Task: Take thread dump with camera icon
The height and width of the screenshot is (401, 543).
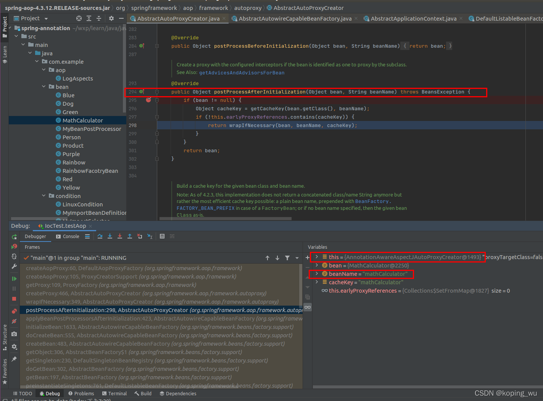Action: [x=14, y=334]
